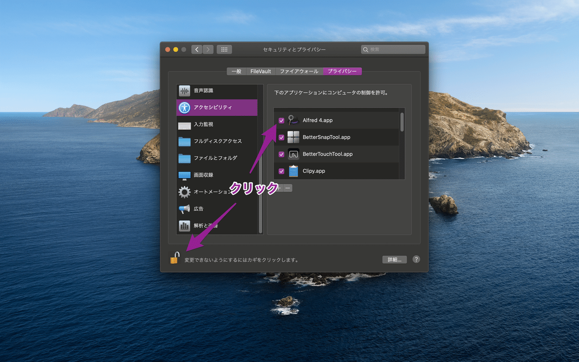Click the BetterSnapTool.app icon
This screenshot has width=579, height=362.
point(293,137)
